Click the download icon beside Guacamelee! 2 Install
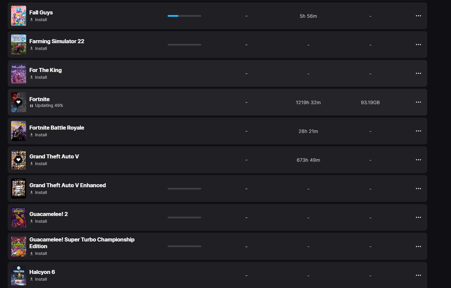This screenshot has height=288, width=451. [32, 221]
